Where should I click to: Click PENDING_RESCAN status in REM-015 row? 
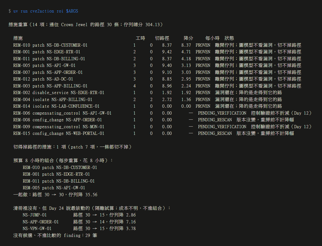(215, 134)
